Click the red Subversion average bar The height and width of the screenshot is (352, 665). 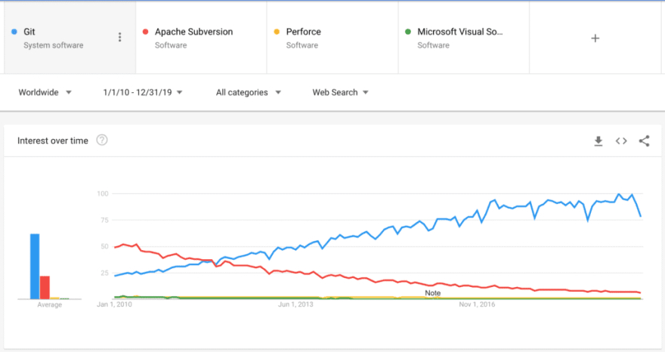click(45, 287)
